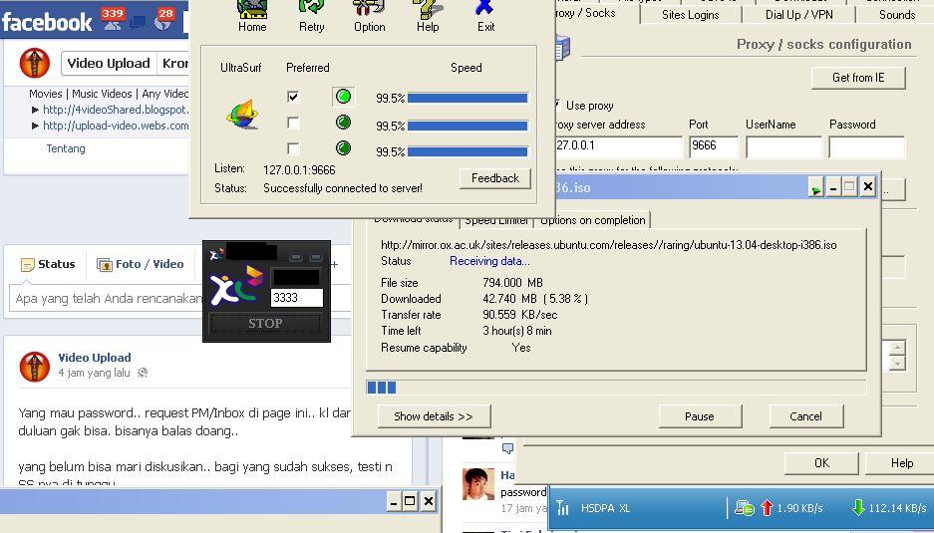Click Get from IE button

(x=858, y=78)
